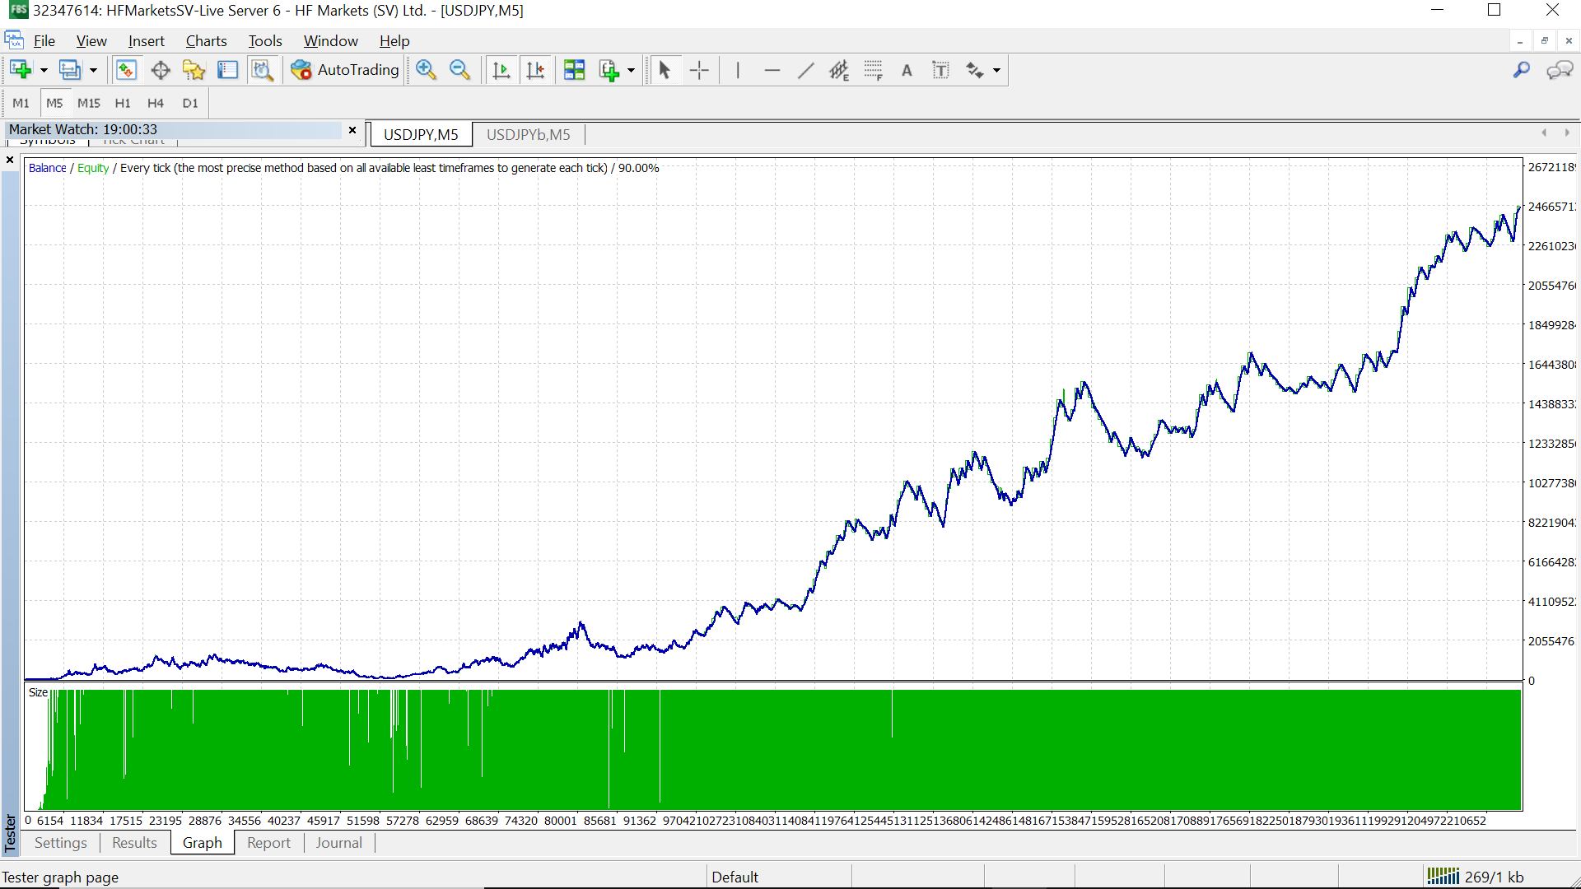Image resolution: width=1581 pixels, height=889 pixels.
Task: Click the Indicators list icon
Action: pyautogui.click(x=609, y=71)
